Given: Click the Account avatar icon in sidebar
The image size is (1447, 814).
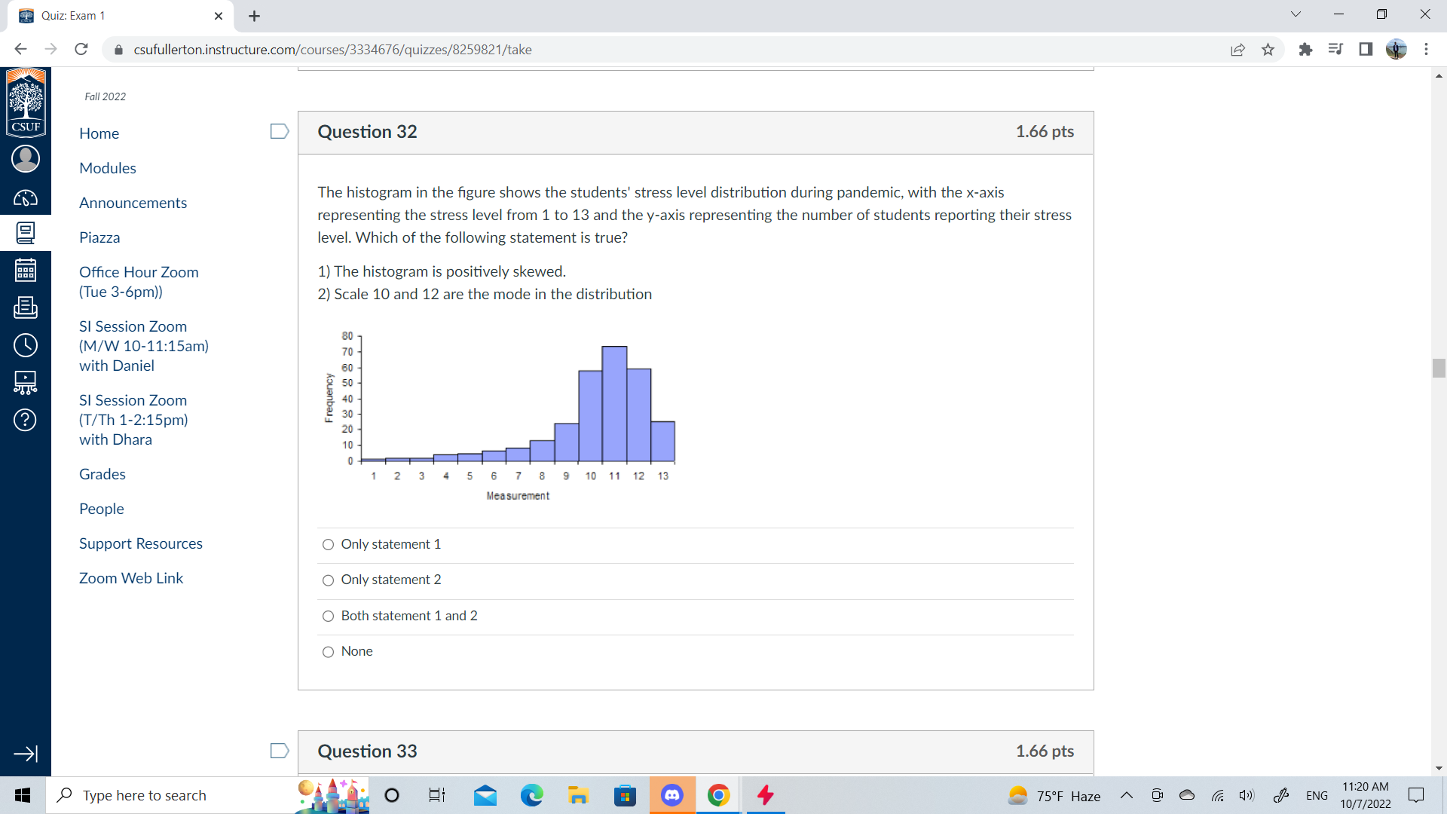Looking at the screenshot, I should 25,159.
